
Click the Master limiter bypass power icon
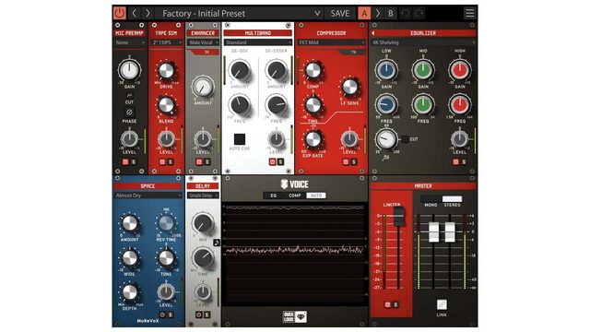387,304
